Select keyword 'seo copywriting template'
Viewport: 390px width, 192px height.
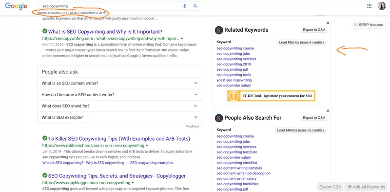click(237, 152)
